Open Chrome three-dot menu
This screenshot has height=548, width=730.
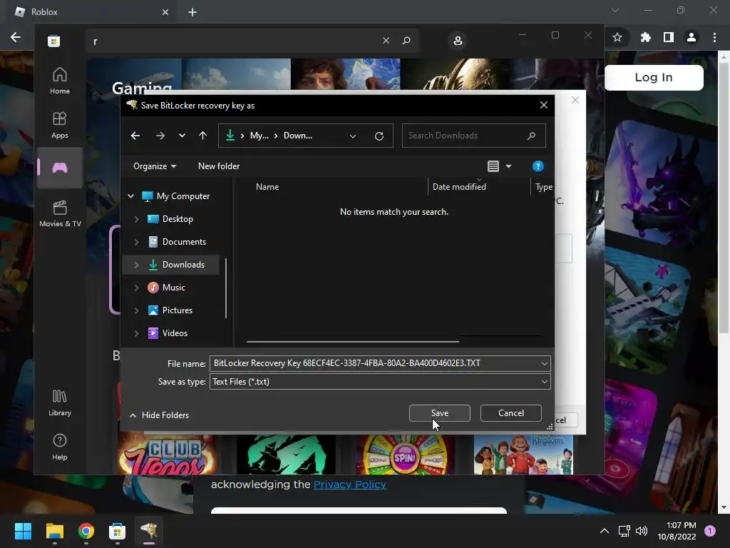(714, 37)
